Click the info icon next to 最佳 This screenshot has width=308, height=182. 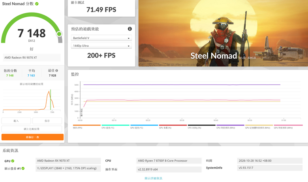[x=56, y=71]
